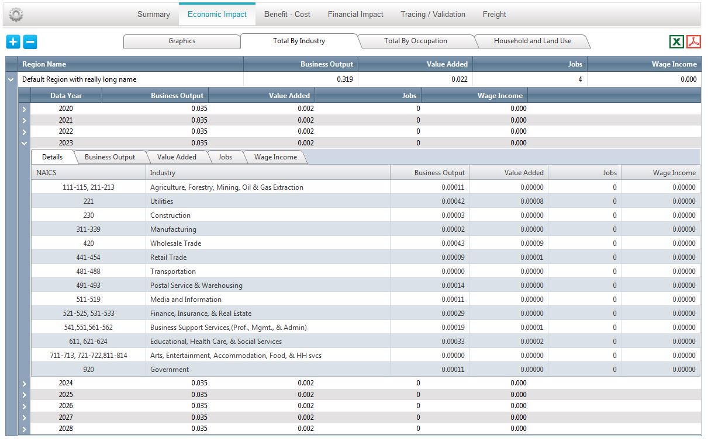The width and height of the screenshot is (708, 442).
Task: Click the blue minus collapse-all icon
Action: pos(30,41)
